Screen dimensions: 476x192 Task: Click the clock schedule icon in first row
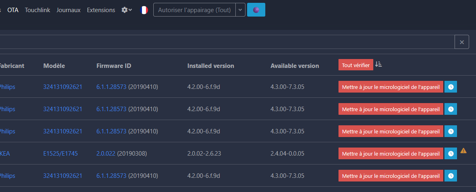click(x=451, y=87)
